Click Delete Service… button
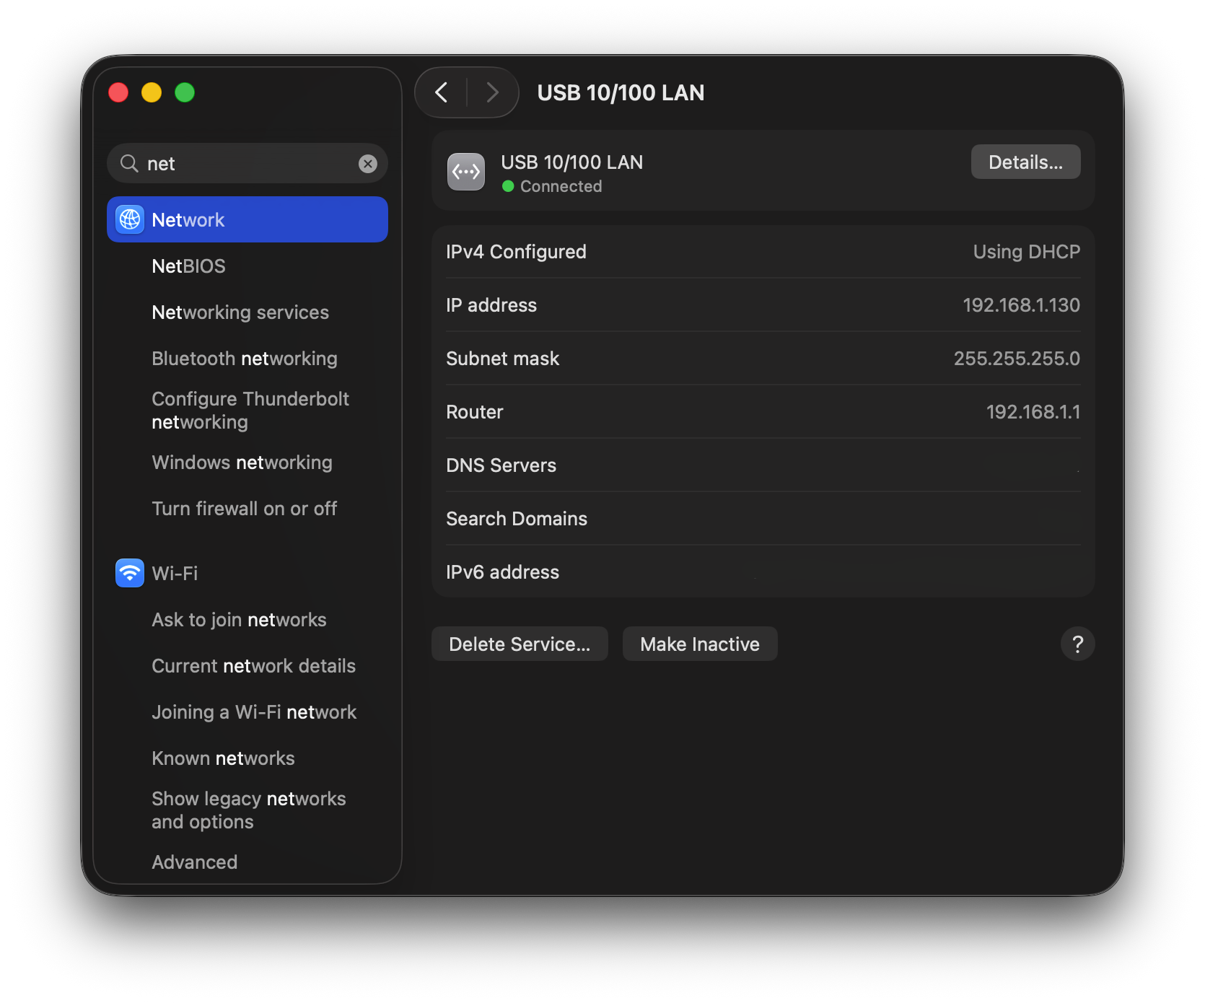The height and width of the screenshot is (1003, 1205). click(519, 644)
